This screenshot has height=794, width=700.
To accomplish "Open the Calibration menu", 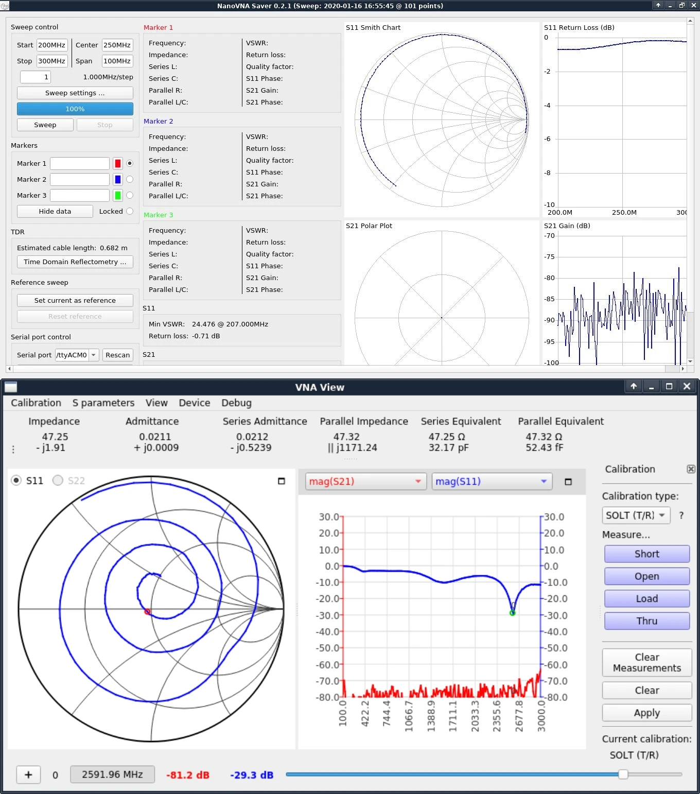I will [36, 403].
